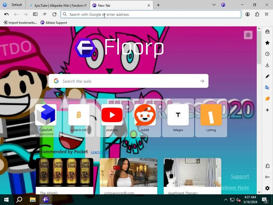Open the account profile icon
The height and width of the screenshot is (205, 273).
pyautogui.click(x=247, y=14)
